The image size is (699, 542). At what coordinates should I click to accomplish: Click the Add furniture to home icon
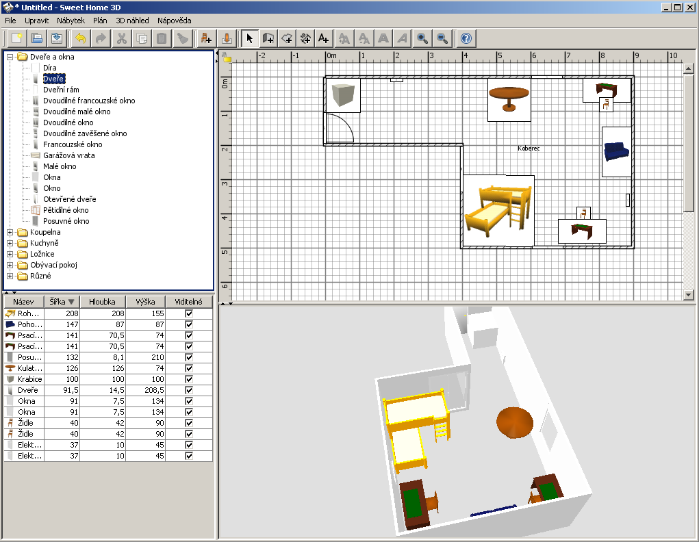205,39
